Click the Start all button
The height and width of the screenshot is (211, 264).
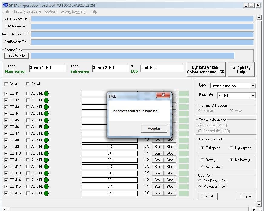click(x=208, y=196)
